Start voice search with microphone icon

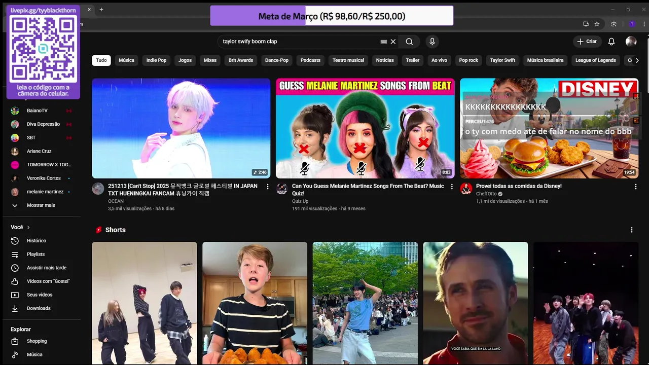[x=432, y=42]
